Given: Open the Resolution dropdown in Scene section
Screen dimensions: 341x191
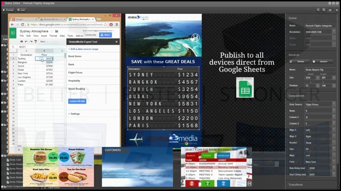Looking at the screenshot, I should pos(320,32).
